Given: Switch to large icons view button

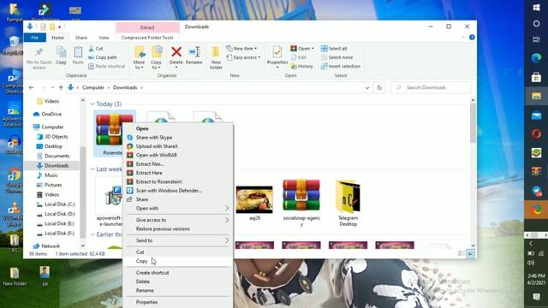Looking at the screenshot, I should click(470, 254).
